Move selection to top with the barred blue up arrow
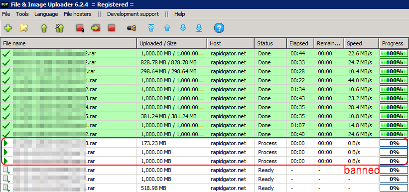 [151, 28]
